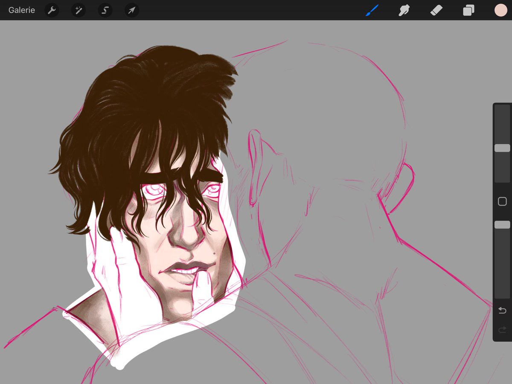Activate the Selection tool
Screen dimensions: 512x384
(x=105, y=10)
